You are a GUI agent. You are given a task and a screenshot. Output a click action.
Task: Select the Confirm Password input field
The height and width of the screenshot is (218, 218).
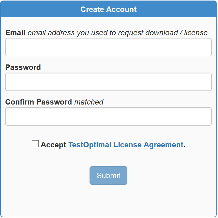click(x=108, y=116)
